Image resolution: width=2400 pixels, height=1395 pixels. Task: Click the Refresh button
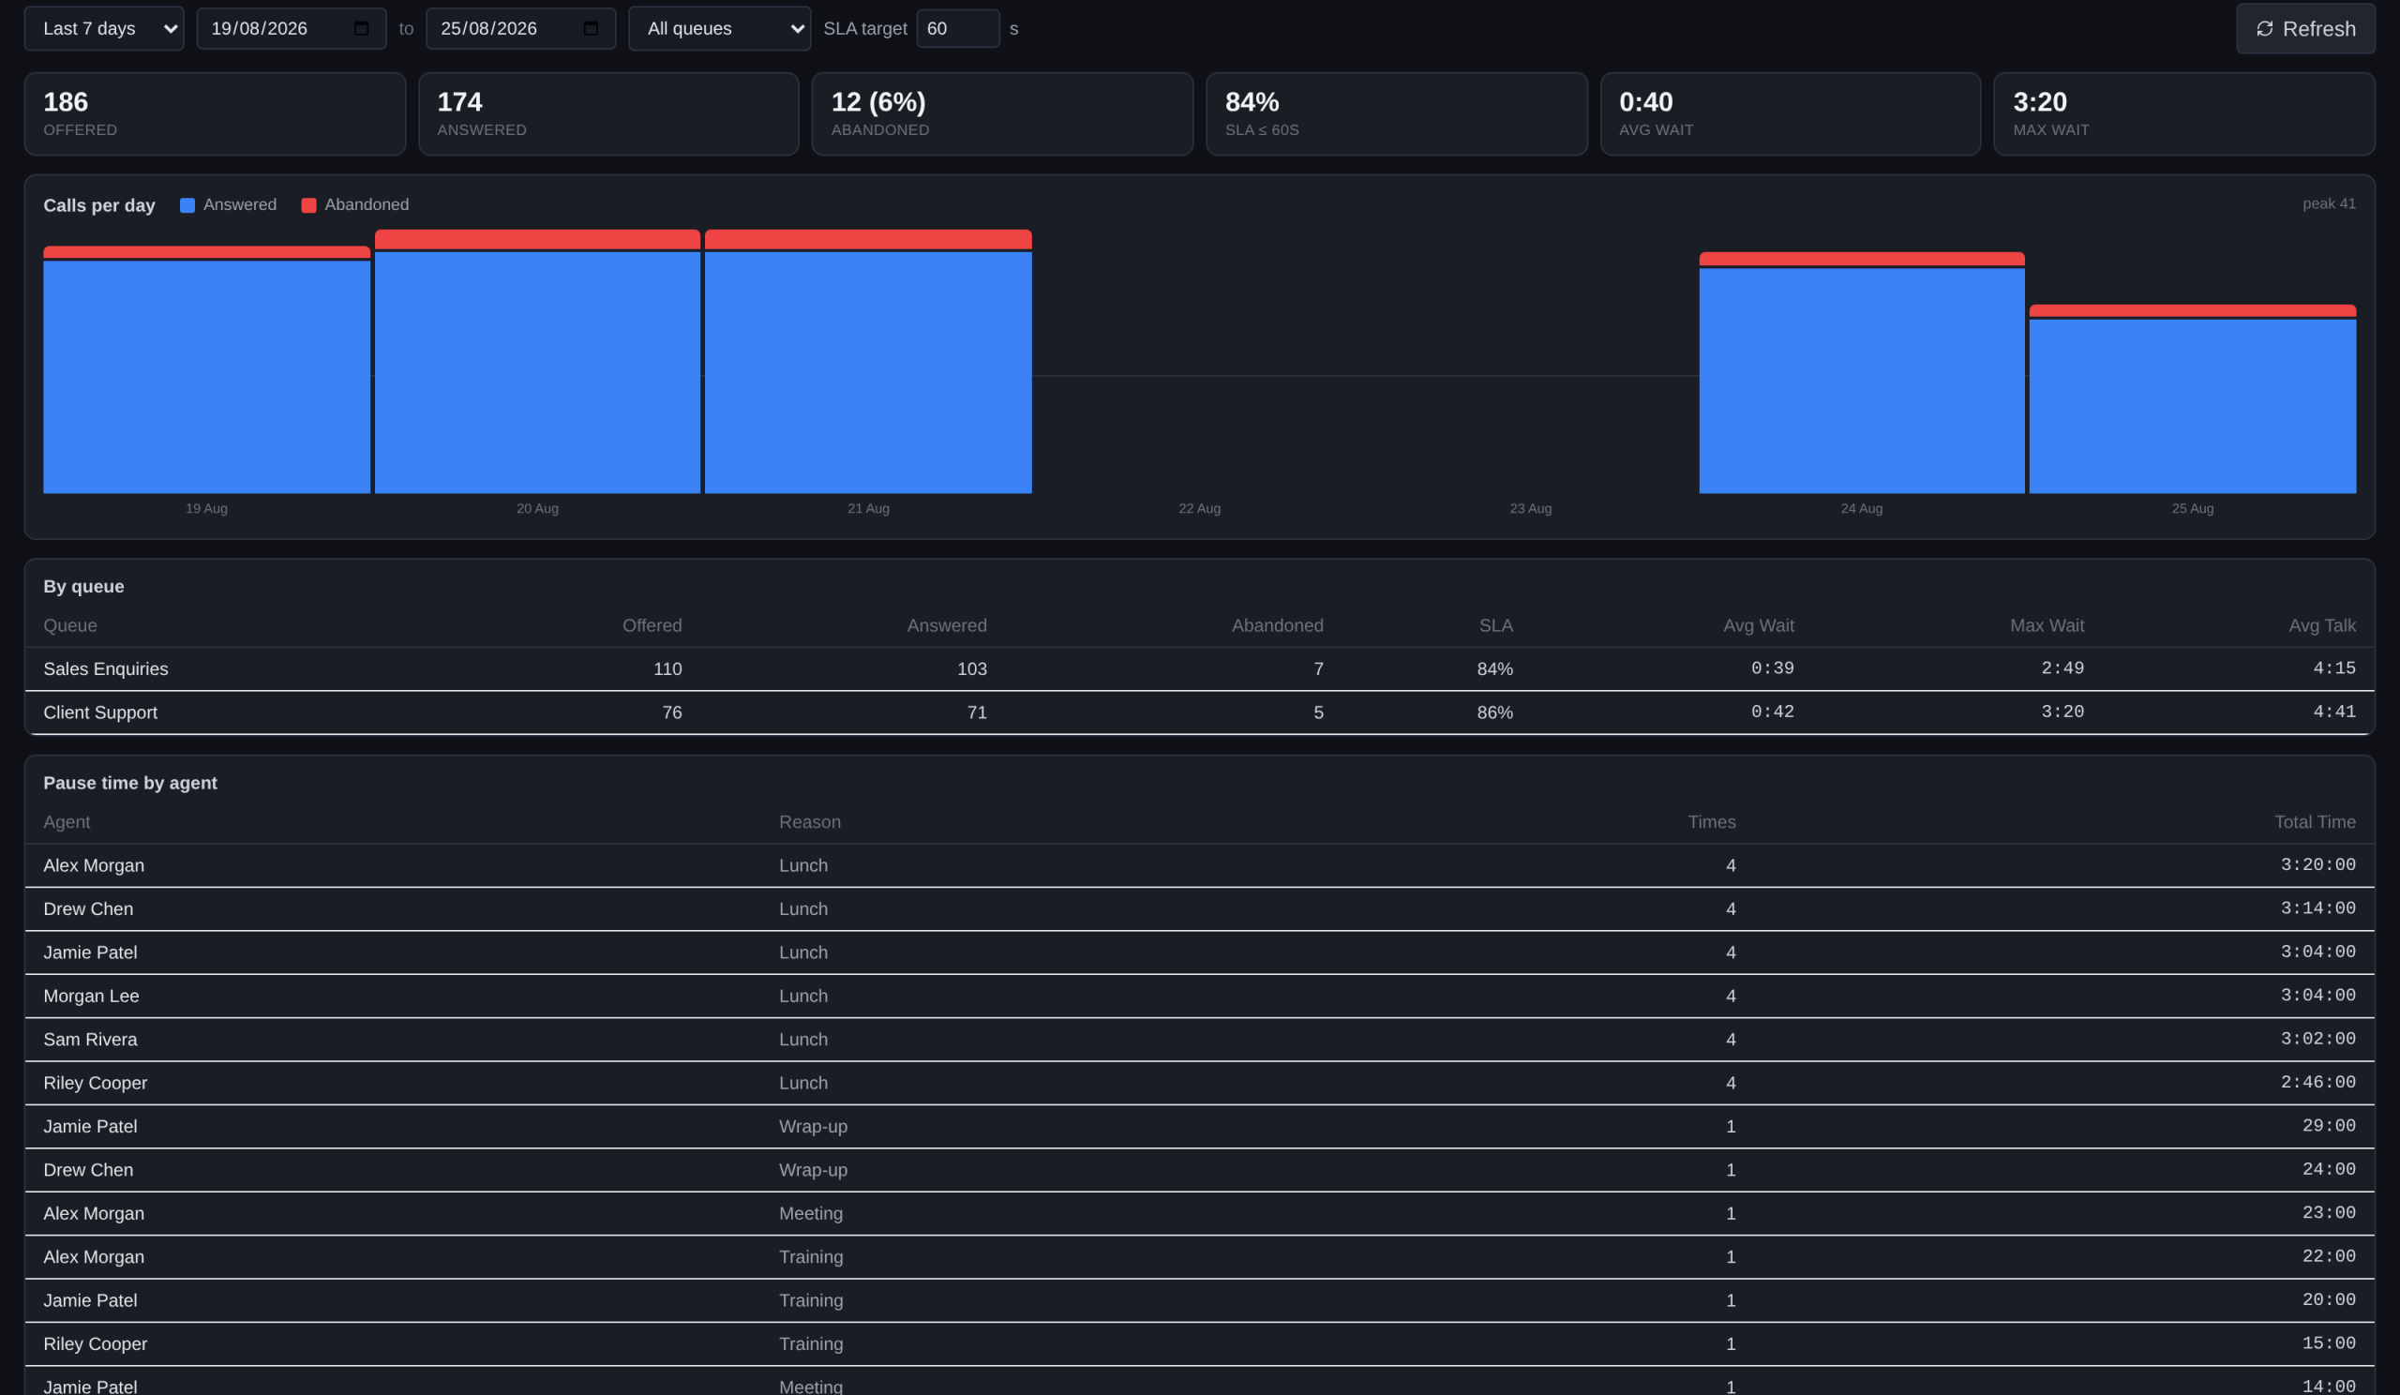tap(2304, 28)
